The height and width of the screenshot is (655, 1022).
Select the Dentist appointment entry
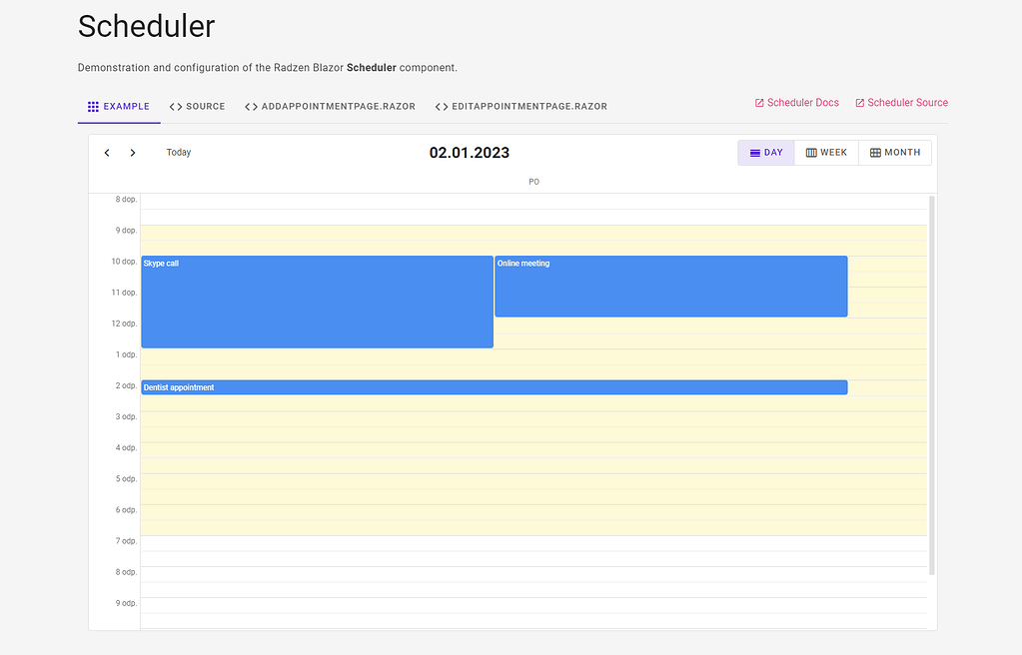pos(495,387)
